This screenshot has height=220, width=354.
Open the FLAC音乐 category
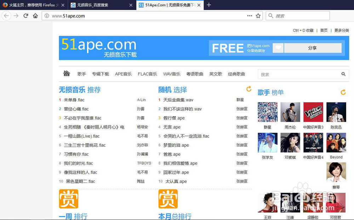coord(147,74)
